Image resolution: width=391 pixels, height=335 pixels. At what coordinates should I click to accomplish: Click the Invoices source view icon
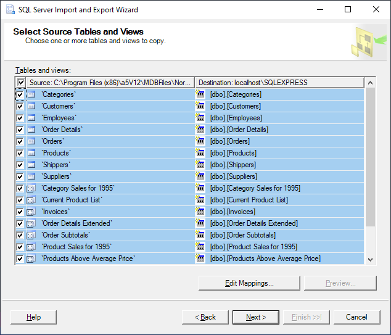31,212
